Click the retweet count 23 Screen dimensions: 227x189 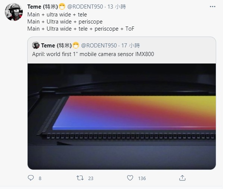click(91, 179)
